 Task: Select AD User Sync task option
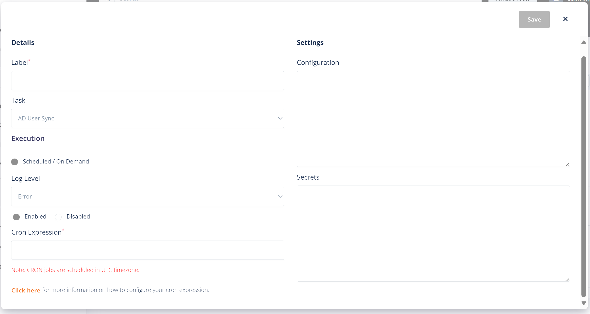tap(148, 118)
